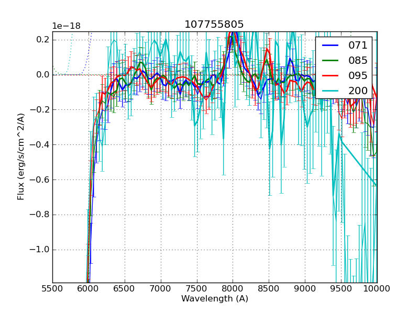The height and width of the screenshot is (314, 419).
Task: Click the 6500 x-axis tick label
Action: 124,288
